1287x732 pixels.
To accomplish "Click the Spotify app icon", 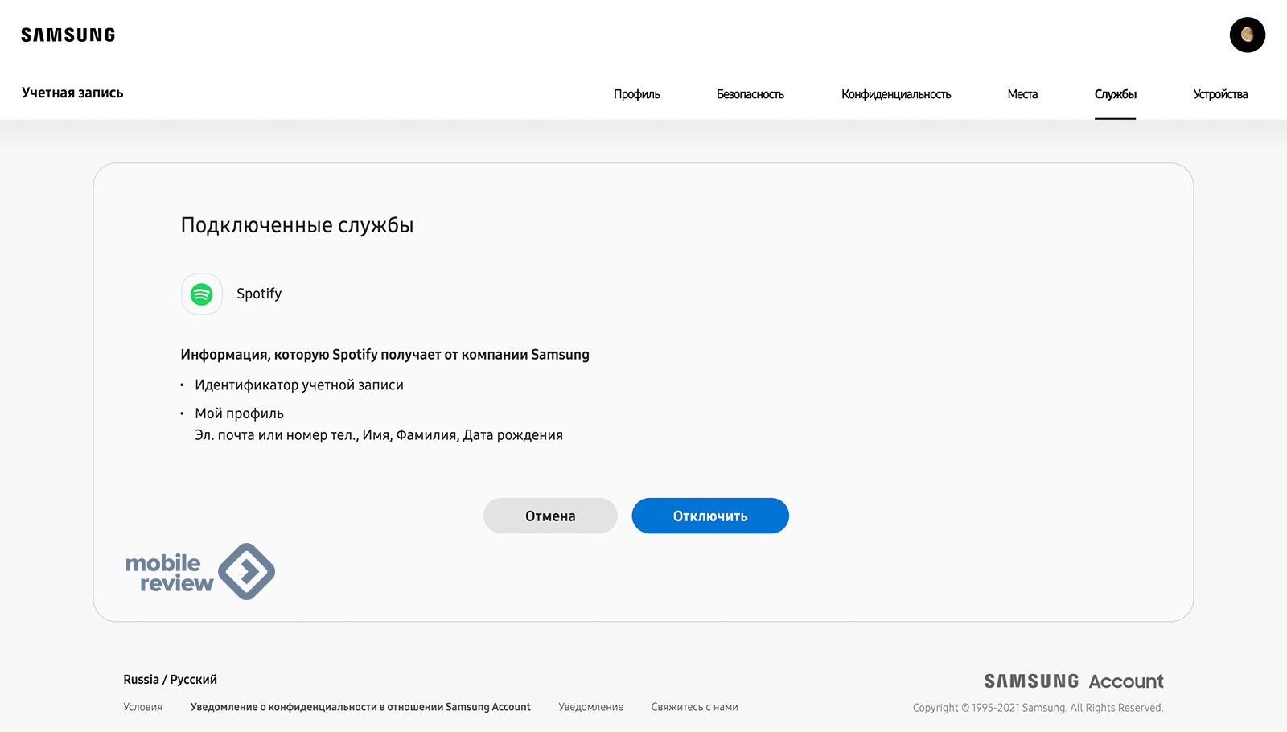I will pyautogui.click(x=202, y=294).
